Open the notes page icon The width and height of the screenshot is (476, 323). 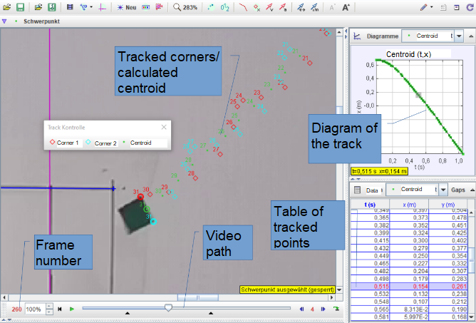point(443,7)
